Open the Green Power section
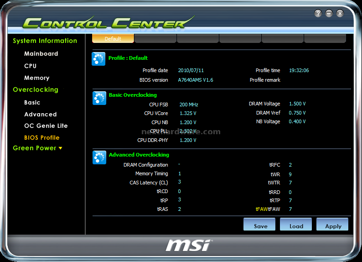Screen dimensions: 362x262 (35, 148)
